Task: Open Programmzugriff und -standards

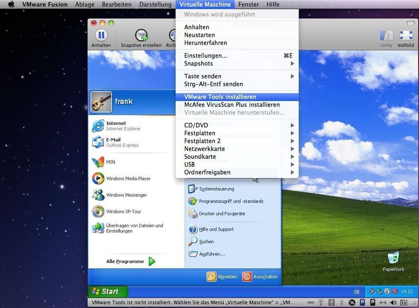Action: point(226,201)
